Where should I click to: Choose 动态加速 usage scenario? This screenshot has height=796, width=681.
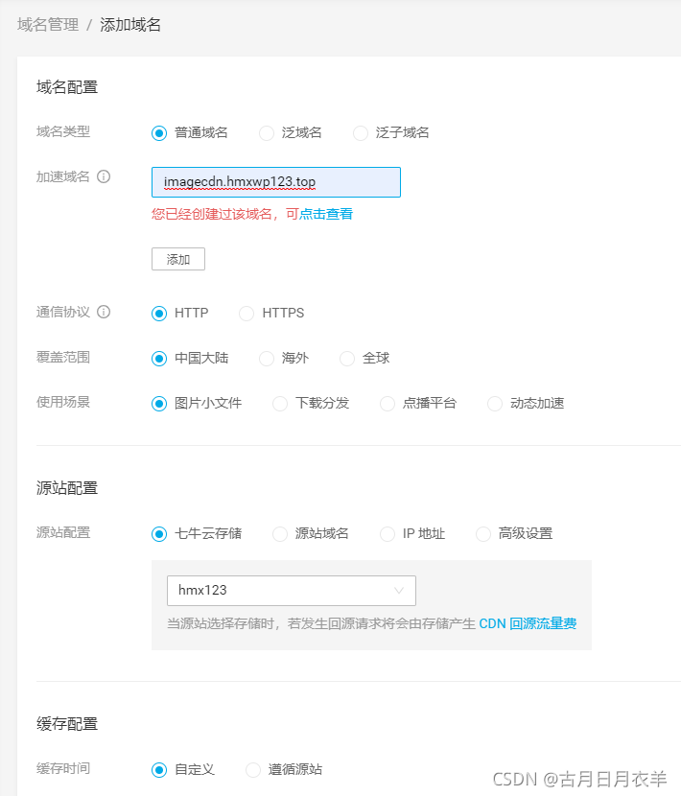(494, 403)
